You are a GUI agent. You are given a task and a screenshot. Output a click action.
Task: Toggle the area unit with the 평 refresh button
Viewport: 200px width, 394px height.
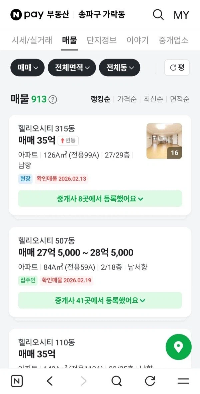point(177,68)
